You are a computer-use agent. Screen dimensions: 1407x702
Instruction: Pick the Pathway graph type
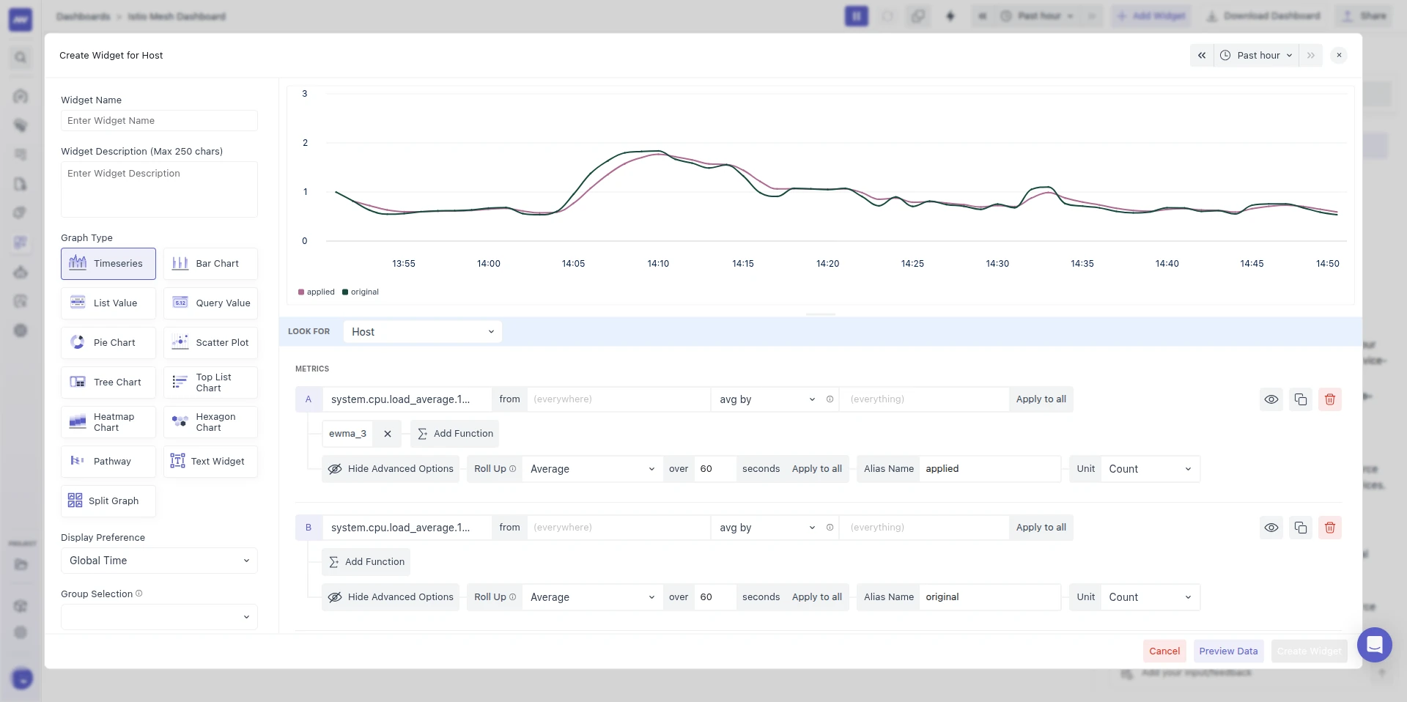[x=108, y=462]
